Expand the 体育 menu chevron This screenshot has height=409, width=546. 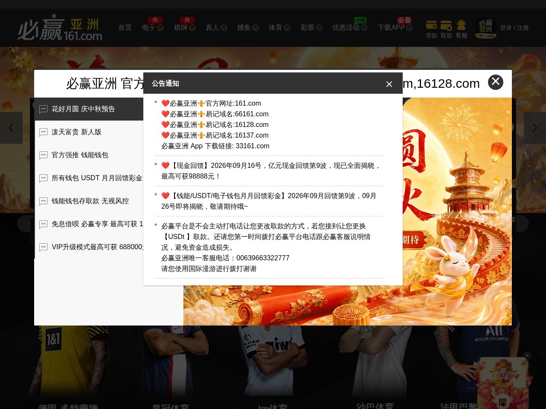point(287,28)
